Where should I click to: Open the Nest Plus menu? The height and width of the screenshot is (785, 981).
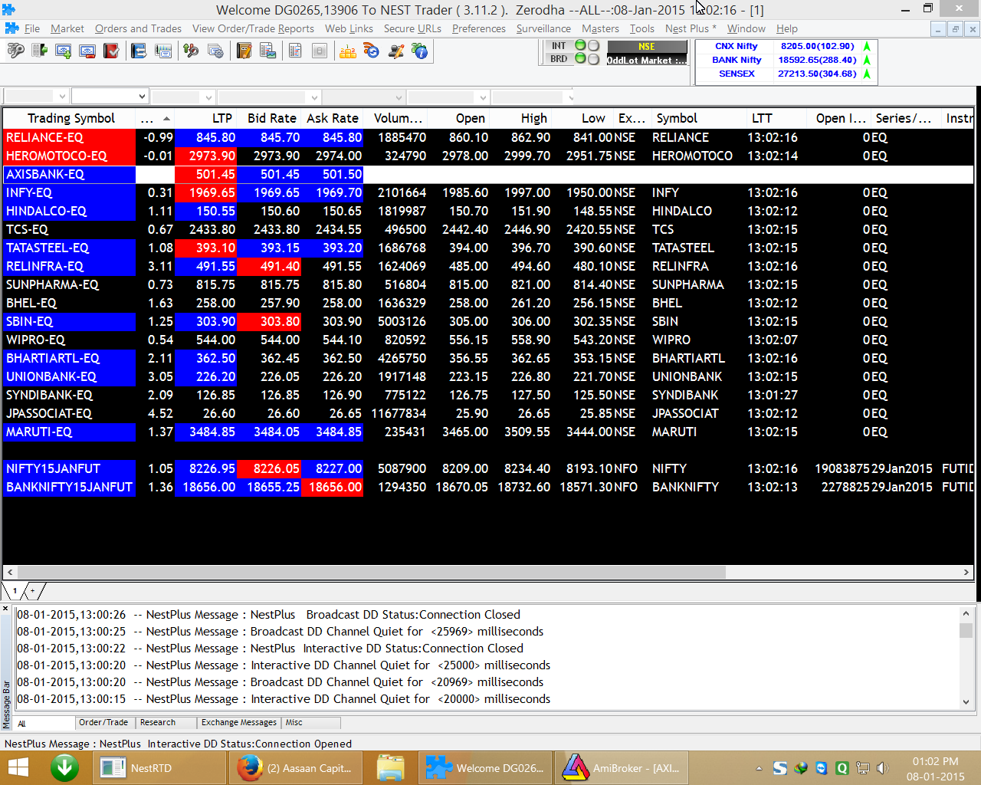point(691,28)
